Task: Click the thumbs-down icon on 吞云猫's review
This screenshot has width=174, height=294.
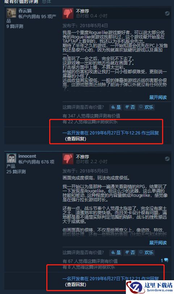Action: 68,13
